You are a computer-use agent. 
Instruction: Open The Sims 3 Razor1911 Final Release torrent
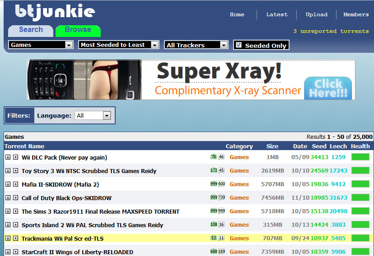pyautogui.click(x=100, y=211)
